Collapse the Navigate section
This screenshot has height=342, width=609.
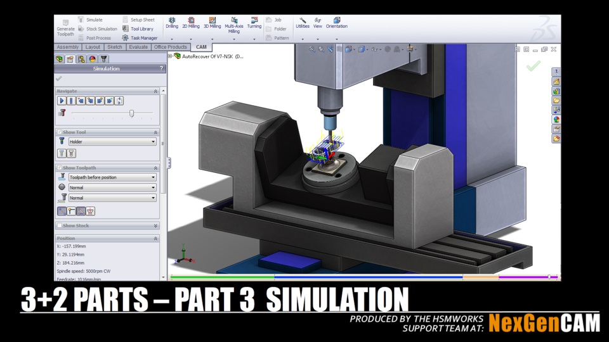coord(156,91)
